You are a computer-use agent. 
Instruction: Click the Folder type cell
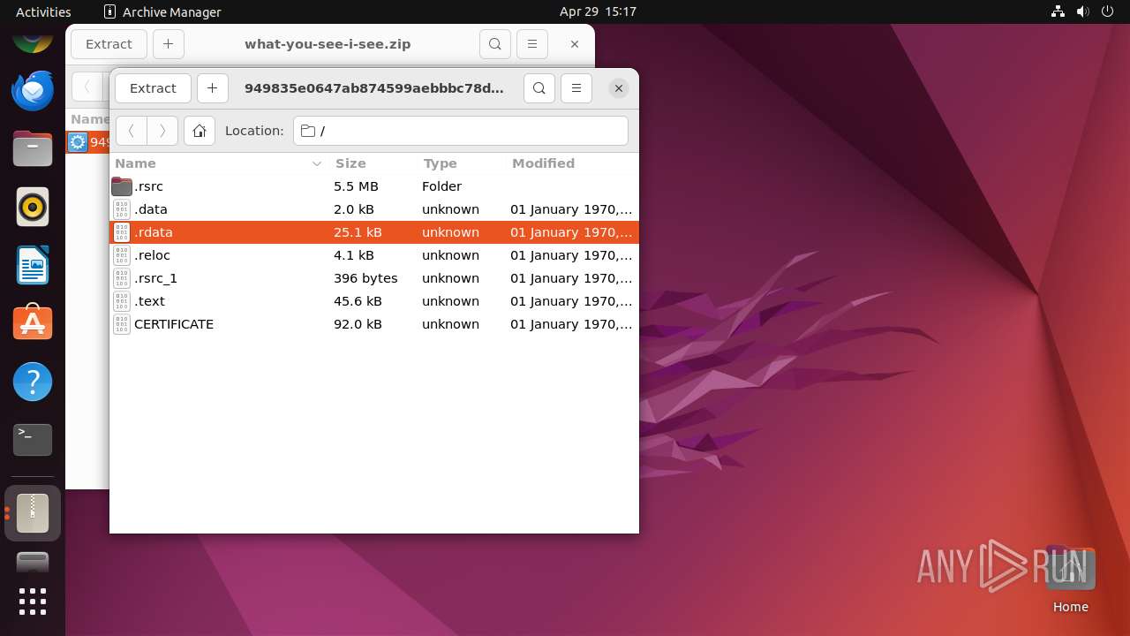441,186
